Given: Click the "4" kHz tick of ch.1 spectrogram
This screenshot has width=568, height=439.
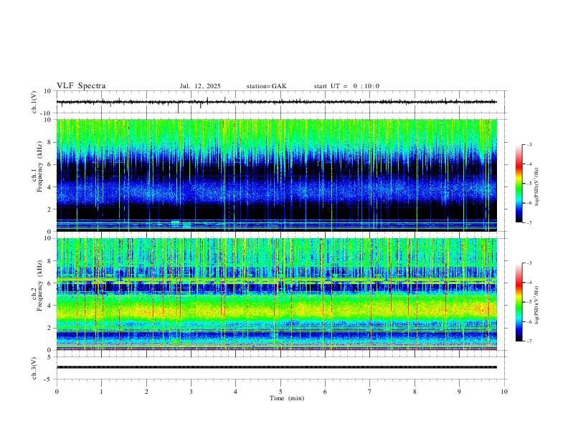Looking at the screenshot, I should tap(49, 187).
